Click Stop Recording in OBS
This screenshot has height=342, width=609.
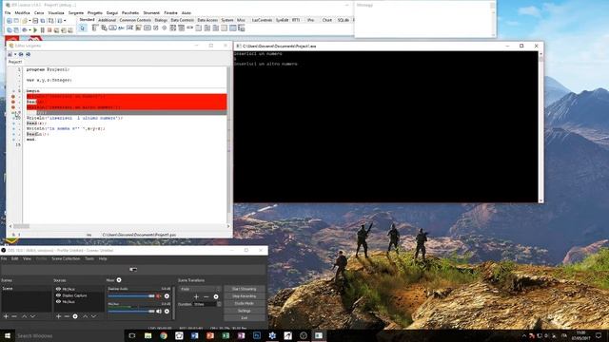pyautogui.click(x=244, y=296)
